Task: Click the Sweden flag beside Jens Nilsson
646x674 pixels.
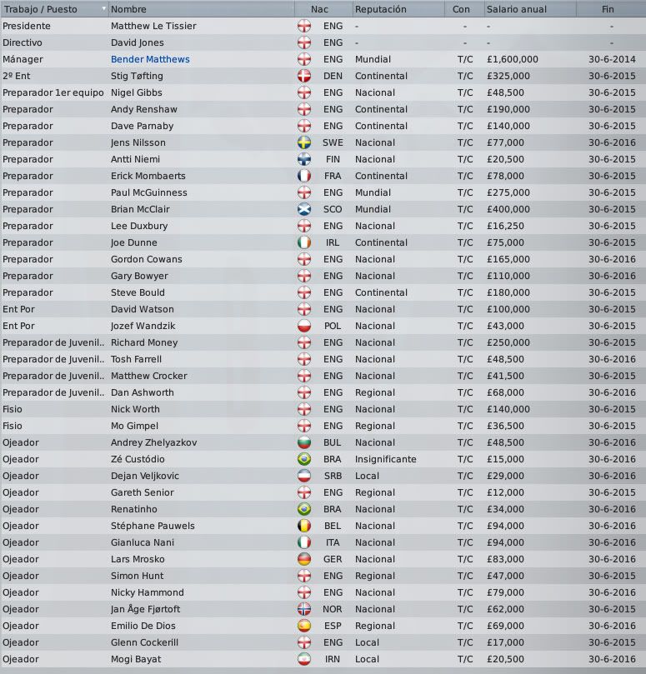Action: tap(304, 142)
